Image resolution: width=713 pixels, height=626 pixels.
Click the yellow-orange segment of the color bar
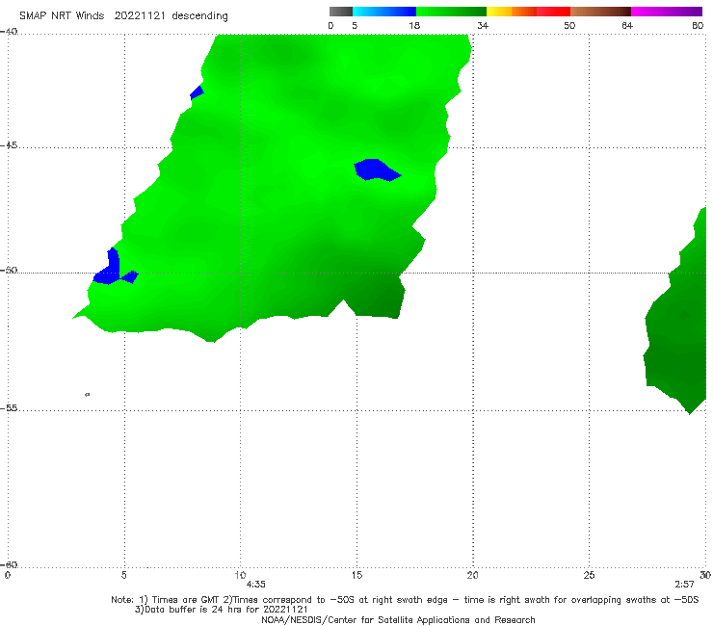click(512, 12)
